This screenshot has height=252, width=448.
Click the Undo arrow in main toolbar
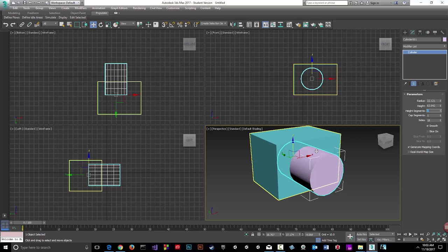(x=6, y=24)
